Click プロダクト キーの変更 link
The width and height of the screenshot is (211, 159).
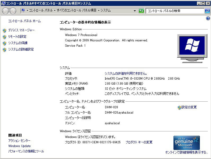pos(139,142)
